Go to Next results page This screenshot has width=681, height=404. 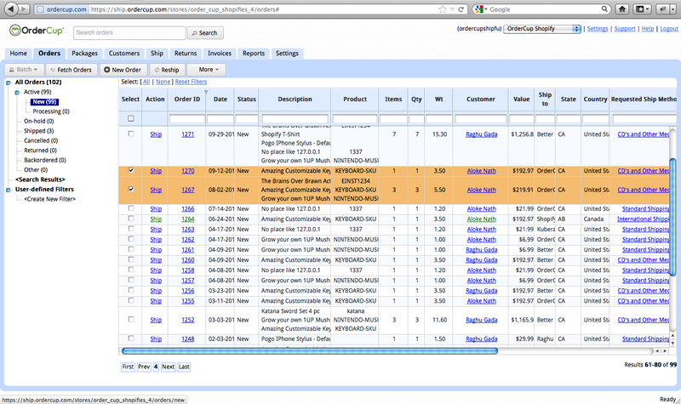[168, 367]
